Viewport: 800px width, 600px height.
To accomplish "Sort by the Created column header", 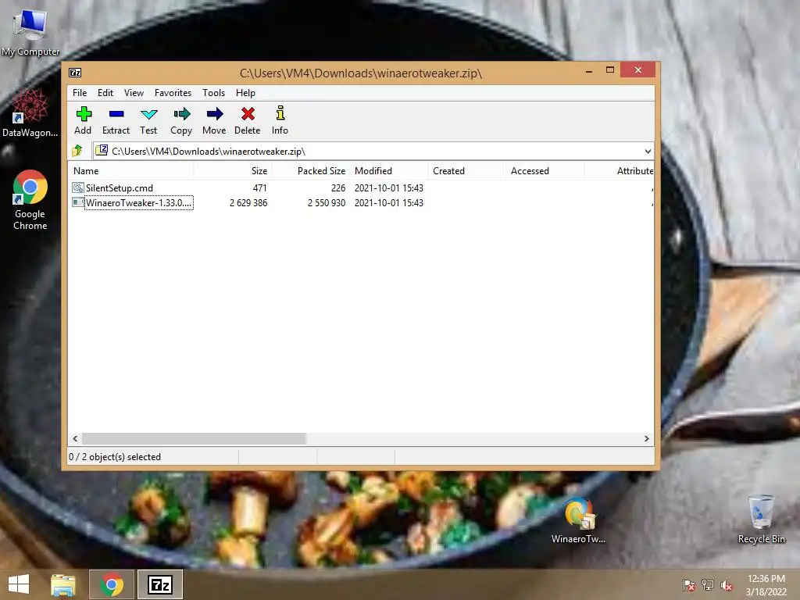I will pyautogui.click(x=466, y=171).
